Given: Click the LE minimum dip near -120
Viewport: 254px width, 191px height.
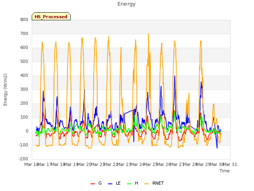Looking at the screenshot, I should (217, 148).
